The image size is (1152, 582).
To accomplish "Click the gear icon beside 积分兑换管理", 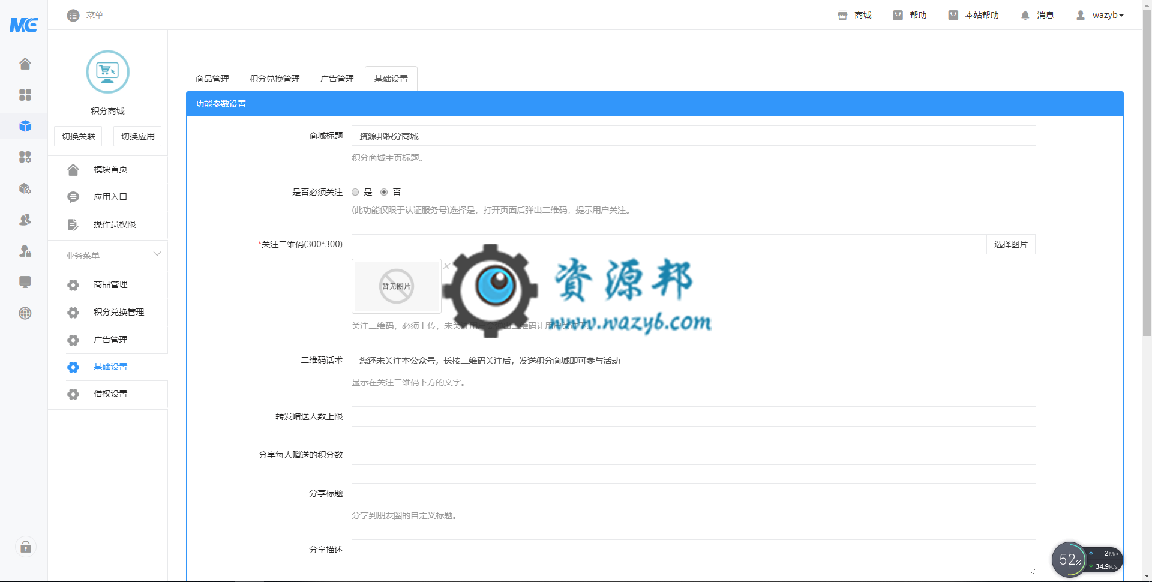I will (x=73, y=313).
